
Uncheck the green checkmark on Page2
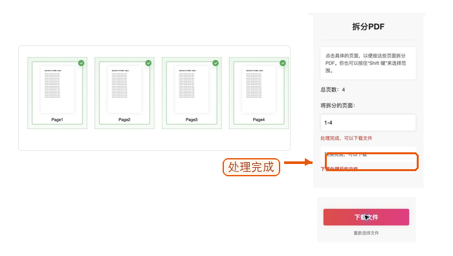pyautogui.click(x=148, y=63)
